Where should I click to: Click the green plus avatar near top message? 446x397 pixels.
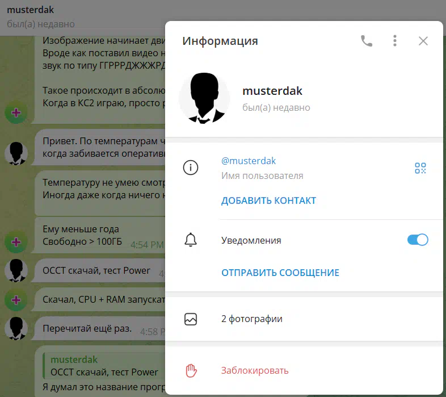point(16,113)
